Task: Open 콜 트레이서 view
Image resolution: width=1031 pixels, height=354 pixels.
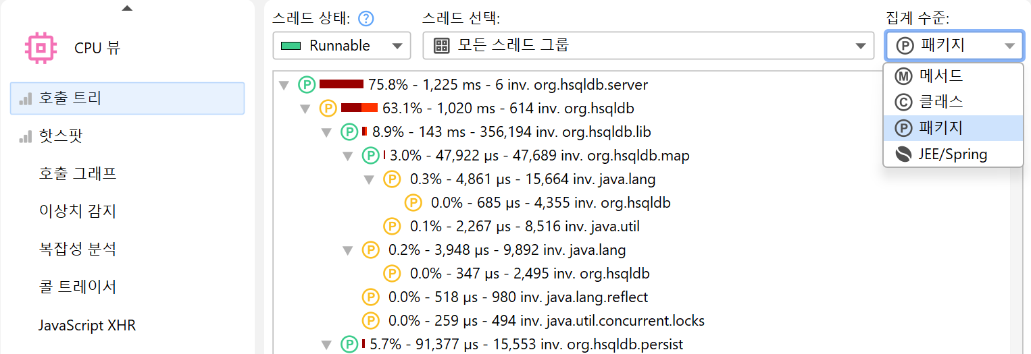Action: pos(78,287)
